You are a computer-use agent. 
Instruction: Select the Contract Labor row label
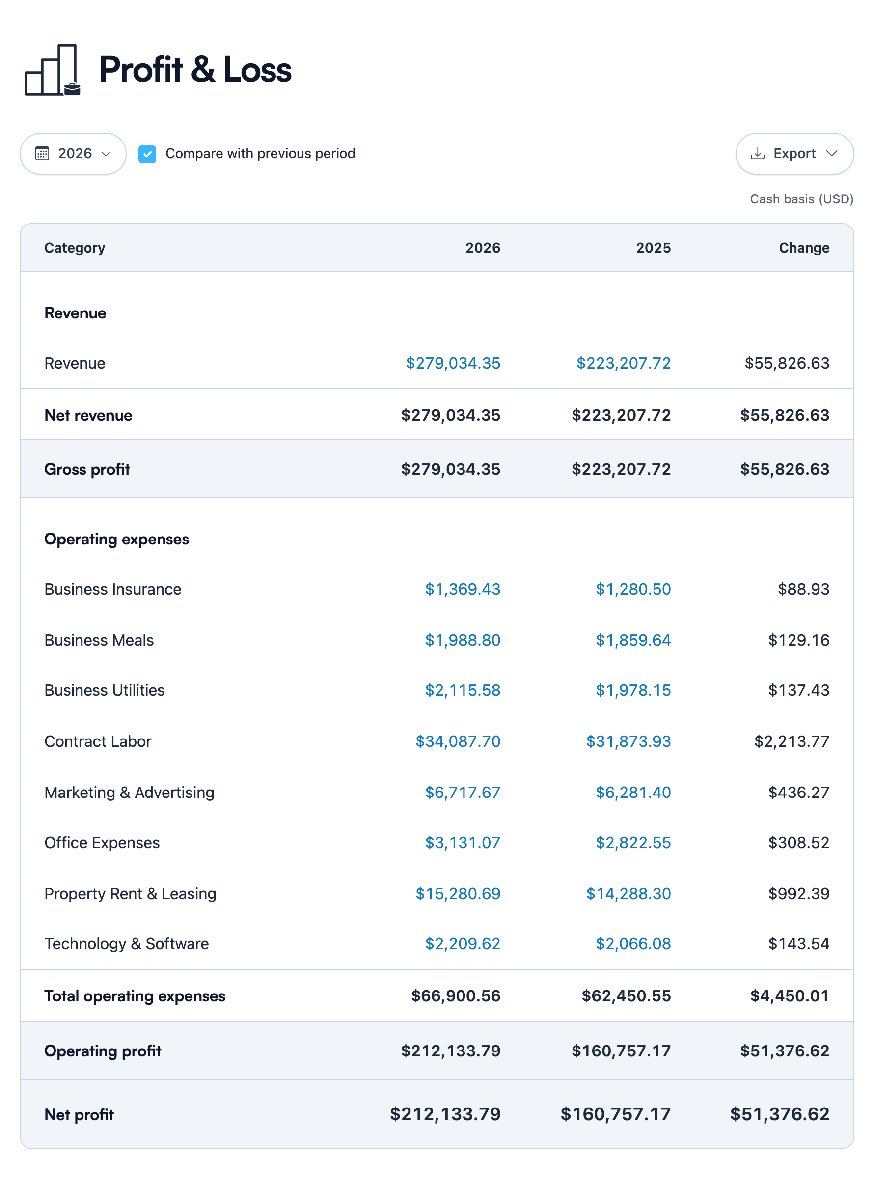point(98,741)
